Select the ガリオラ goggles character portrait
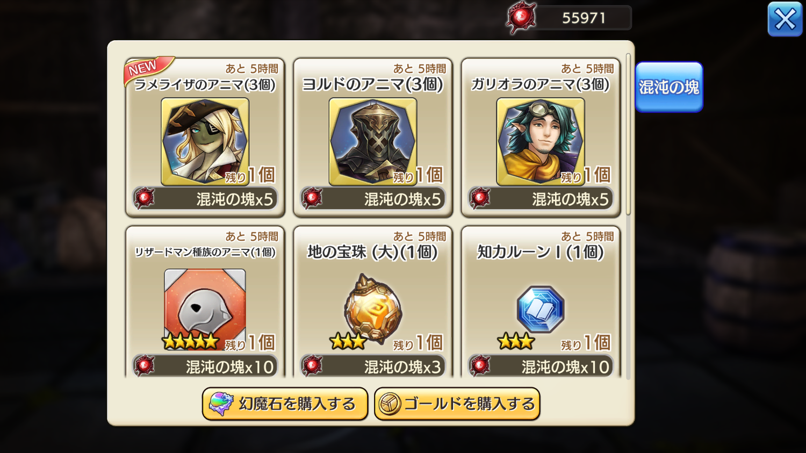 coord(541,141)
